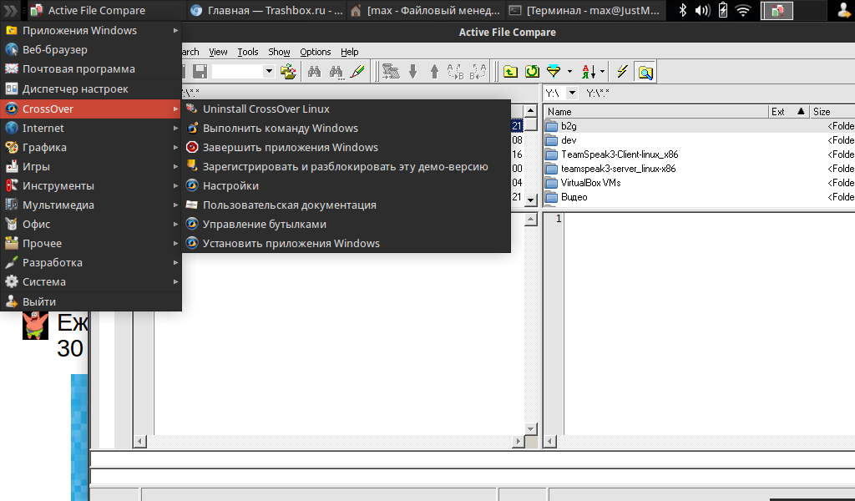This screenshot has width=855, height=501.
Task: Select the b2g folder row
Action: [700, 126]
